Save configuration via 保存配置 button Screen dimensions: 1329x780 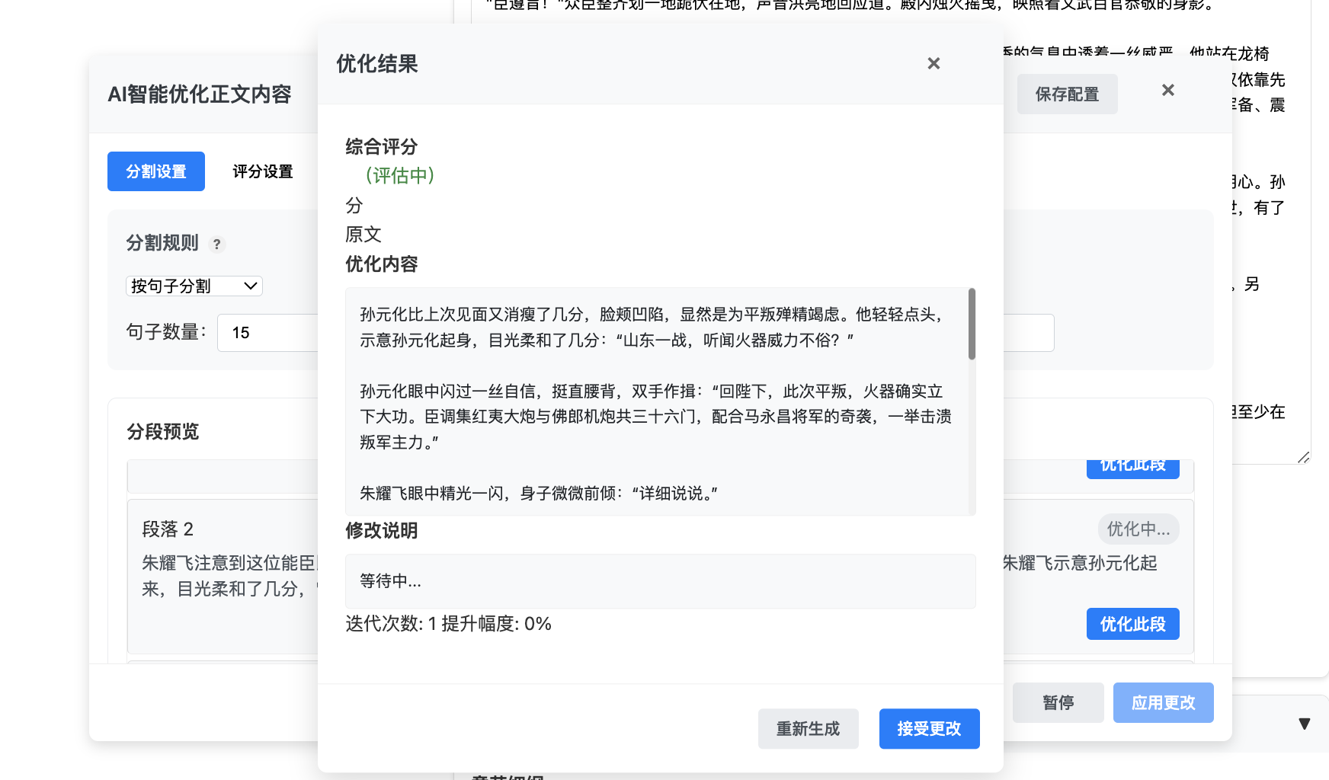pyautogui.click(x=1067, y=94)
